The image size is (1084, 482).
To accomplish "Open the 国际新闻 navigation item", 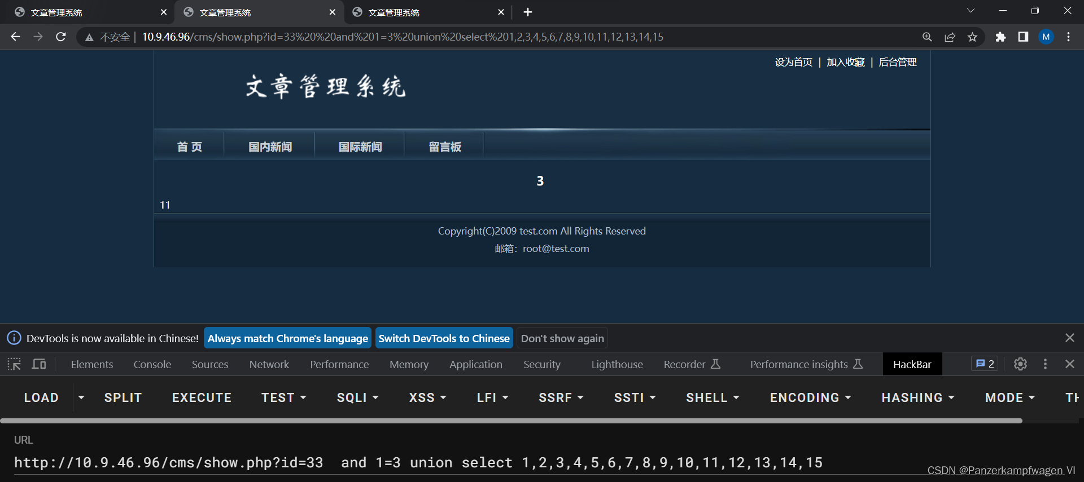I will tap(360, 147).
